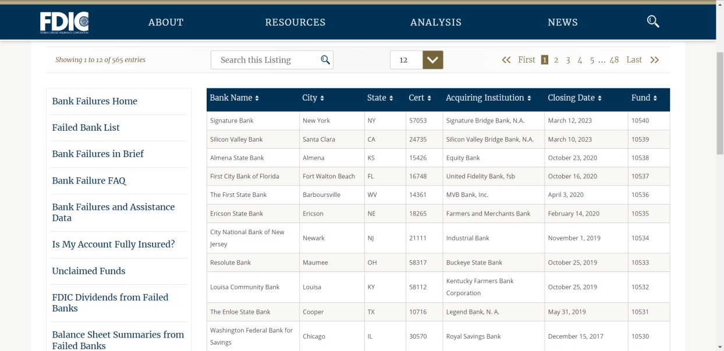
Task: Open the site search magnifier icon
Action: (653, 22)
